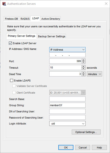110x153 pixels.
Task: Click the Password of Searching User field
Action: (x=67, y=117)
